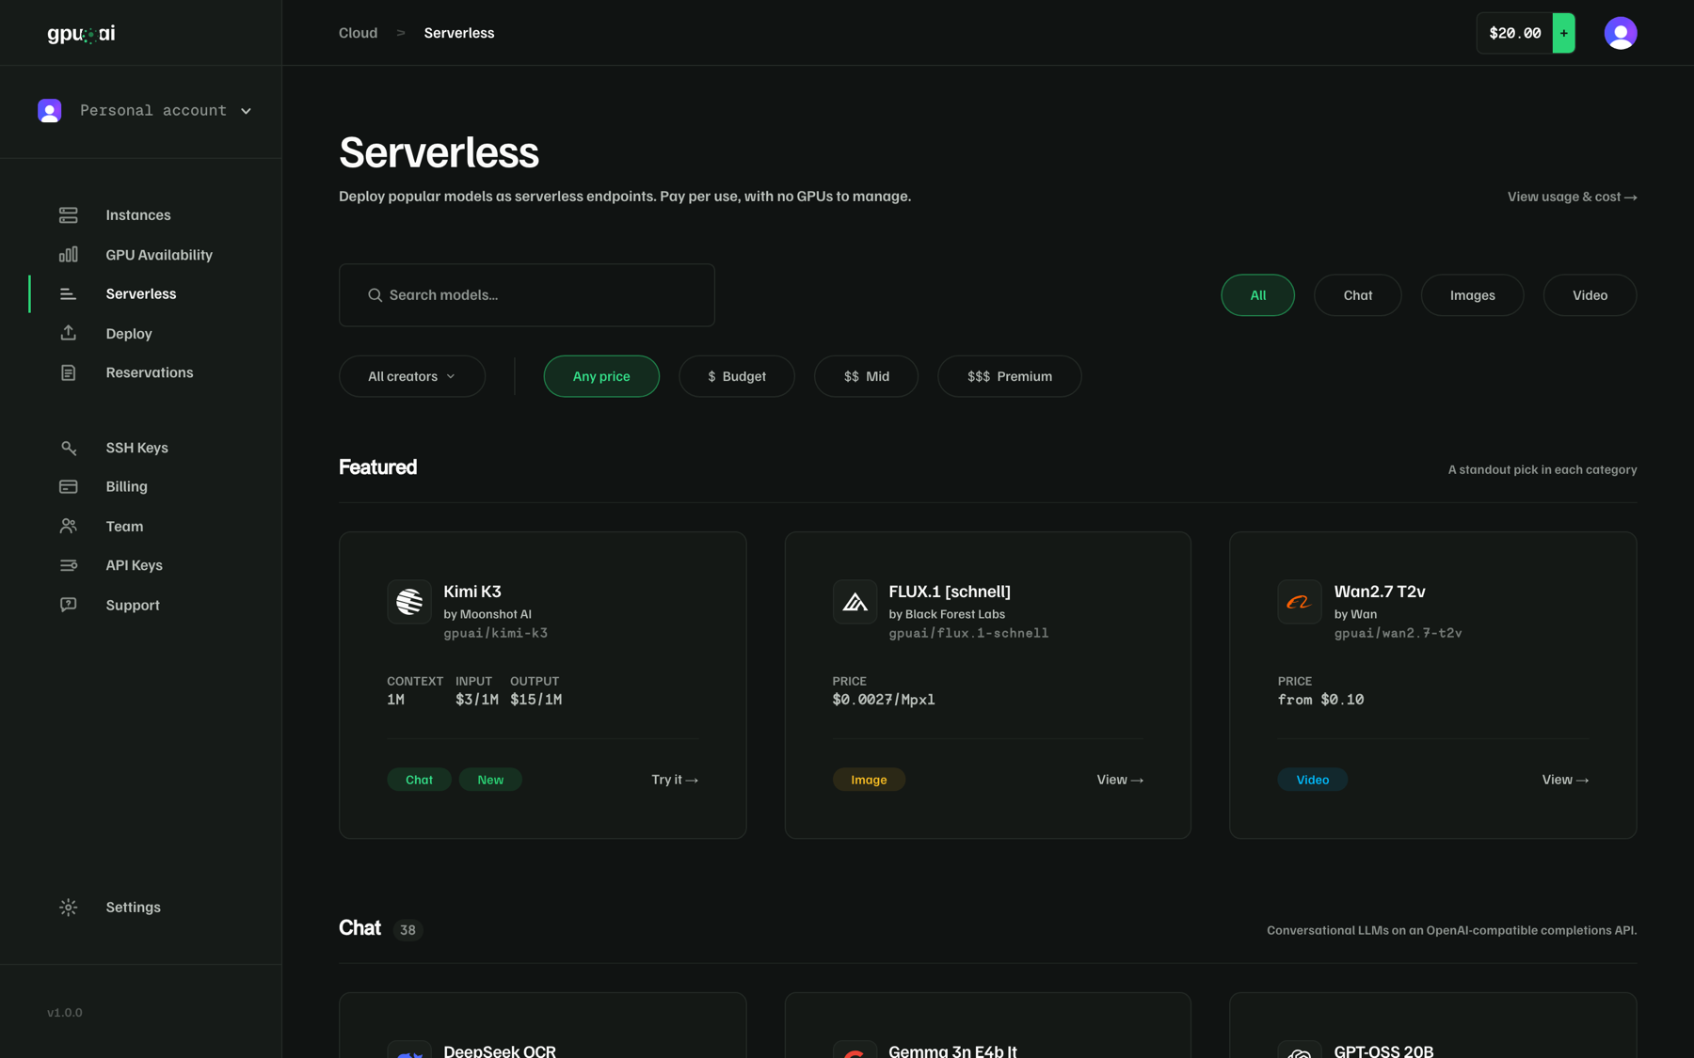Click the Wan2.7 T2v title

(x=1380, y=592)
